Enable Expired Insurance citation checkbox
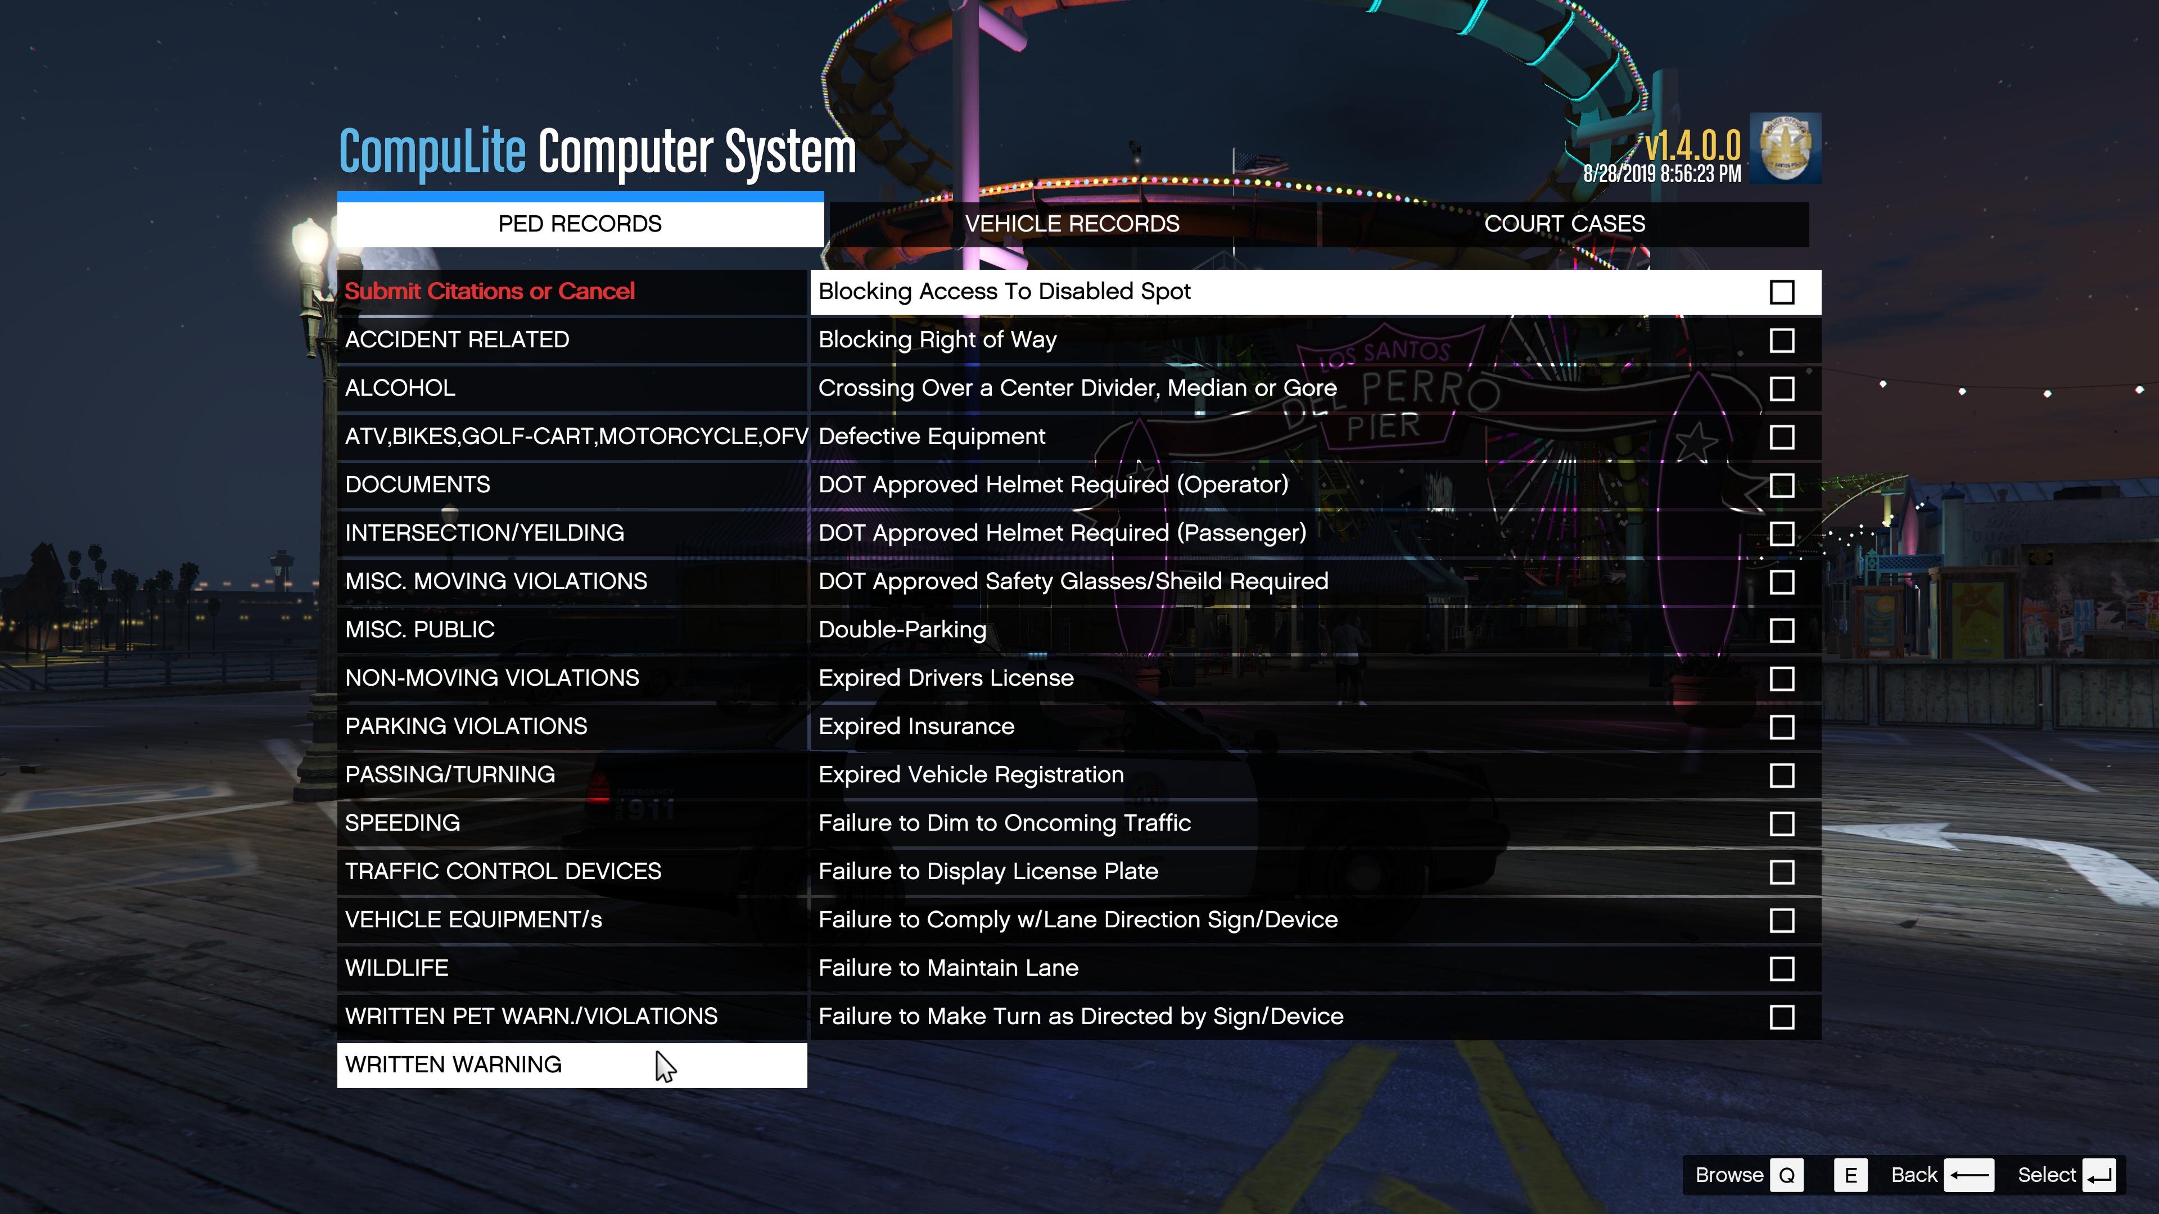 pos(1782,727)
